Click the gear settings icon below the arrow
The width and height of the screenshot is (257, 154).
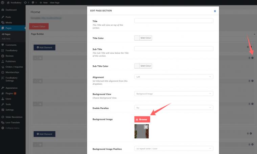252,58
